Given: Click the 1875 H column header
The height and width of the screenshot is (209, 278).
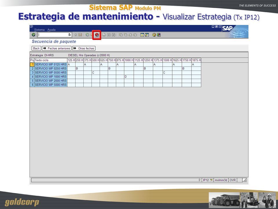Looking at the screenshot, I should 196,60.
